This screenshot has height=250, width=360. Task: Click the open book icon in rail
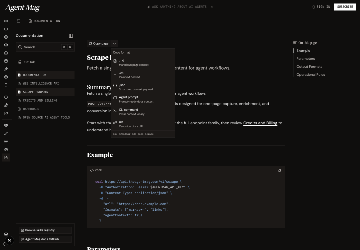coord(6,29)
